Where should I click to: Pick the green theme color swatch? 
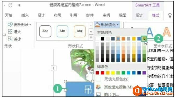click(144, 39)
